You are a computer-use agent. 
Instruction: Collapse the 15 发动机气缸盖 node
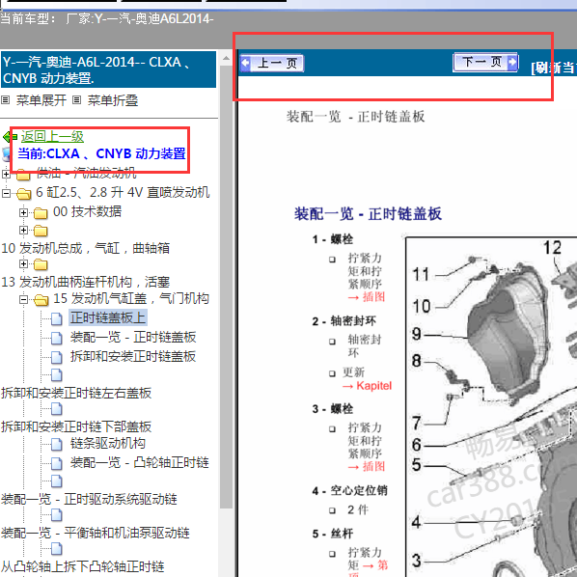click(x=23, y=299)
